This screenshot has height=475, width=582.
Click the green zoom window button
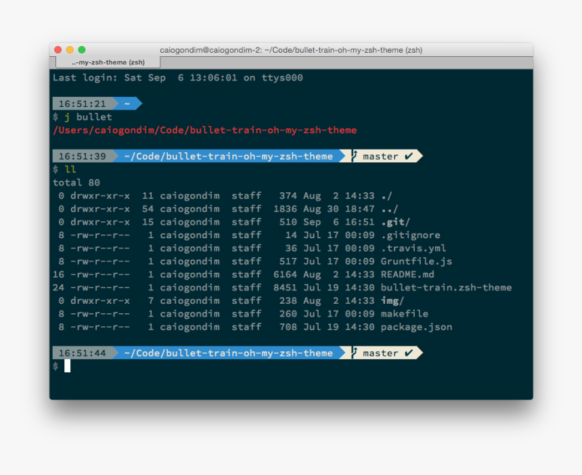click(82, 49)
